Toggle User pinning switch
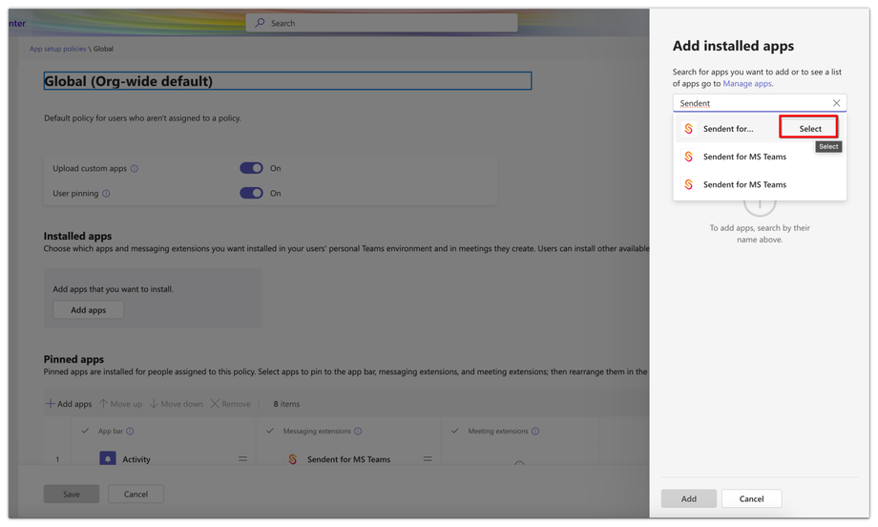This screenshot has width=878, height=527. coord(251,193)
